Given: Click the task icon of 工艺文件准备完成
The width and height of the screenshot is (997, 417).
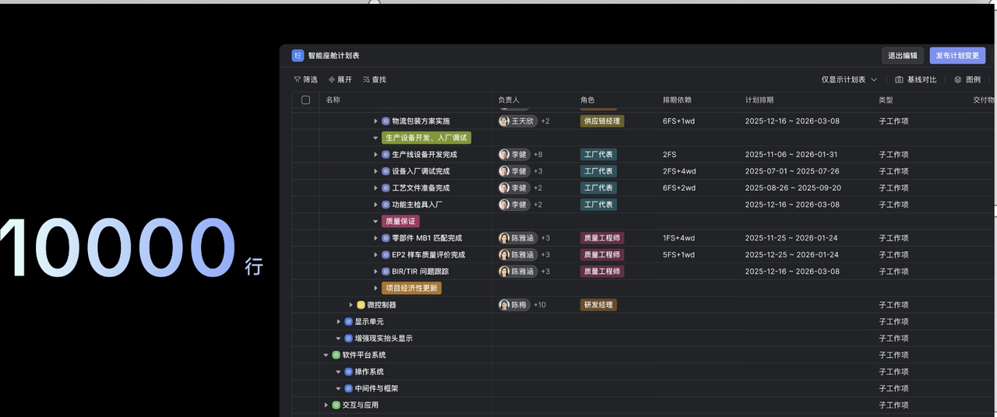Looking at the screenshot, I should click(x=386, y=187).
